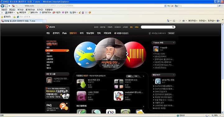
Task: Open the 안전(S) dropdown menu
Action: (203, 21)
